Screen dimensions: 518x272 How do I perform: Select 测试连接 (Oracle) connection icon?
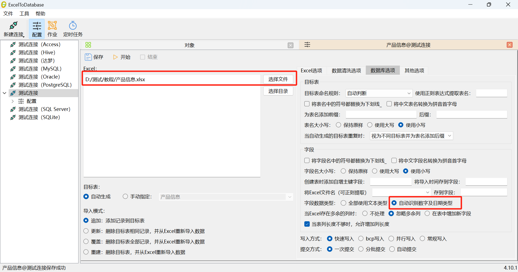pos(13,77)
